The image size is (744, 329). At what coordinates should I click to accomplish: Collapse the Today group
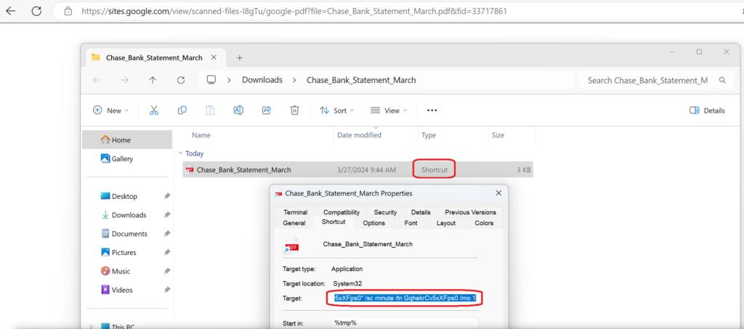pyautogui.click(x=180, y=154)
